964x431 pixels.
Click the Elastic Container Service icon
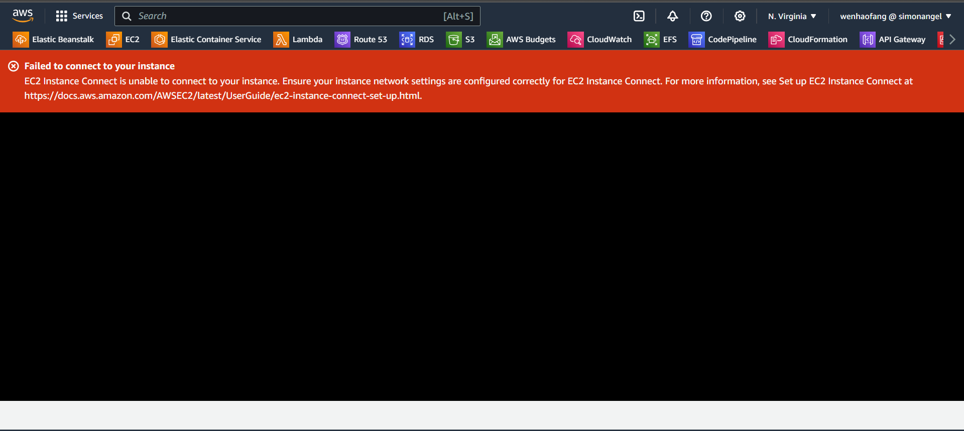click(x=159, y=39)
